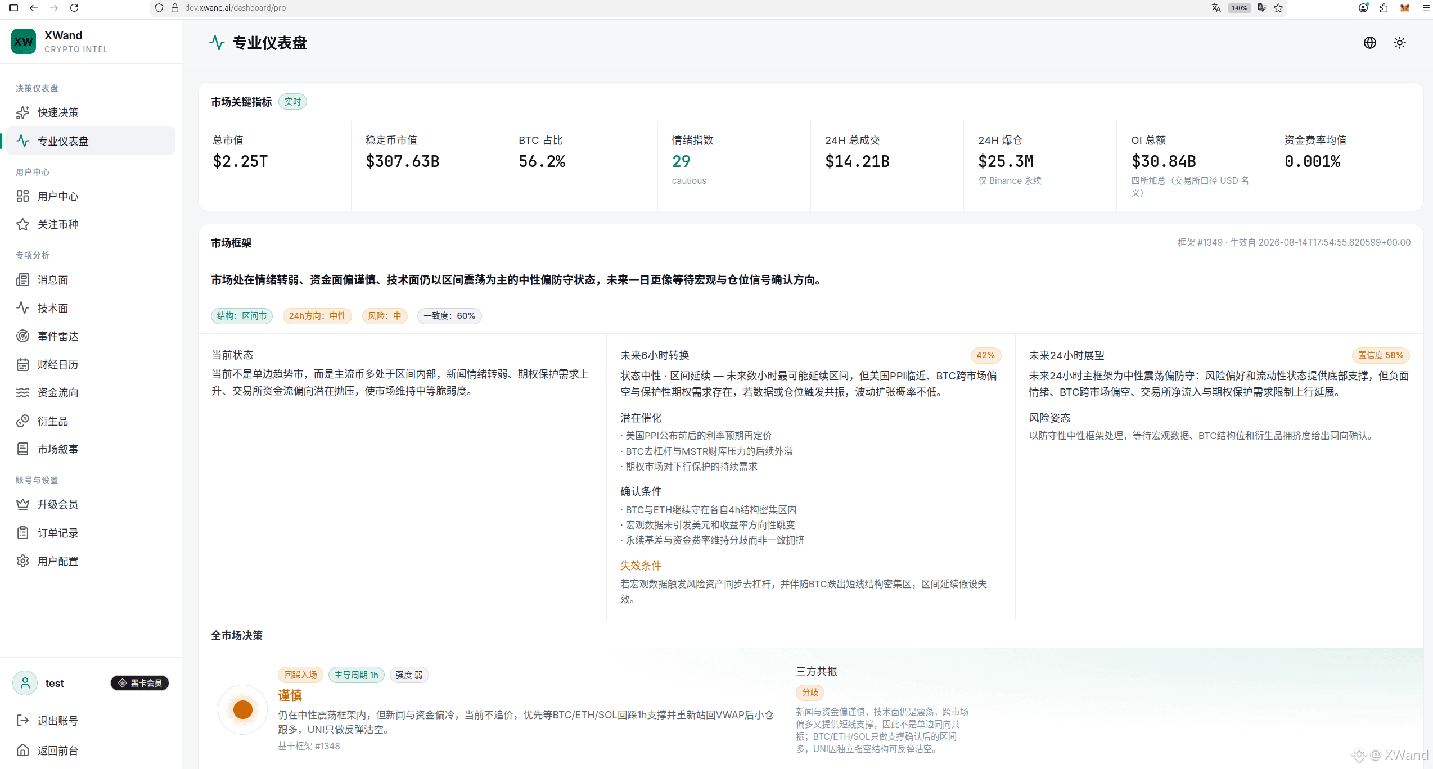Click the 一致度: 60% tag
This screenshot has width=1433, height=769.
tap(449, 316)
